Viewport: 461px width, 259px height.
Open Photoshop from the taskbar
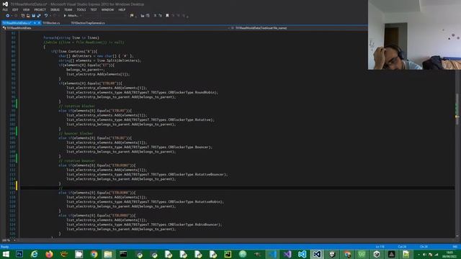pyautogui.click(x=19, y=254)
